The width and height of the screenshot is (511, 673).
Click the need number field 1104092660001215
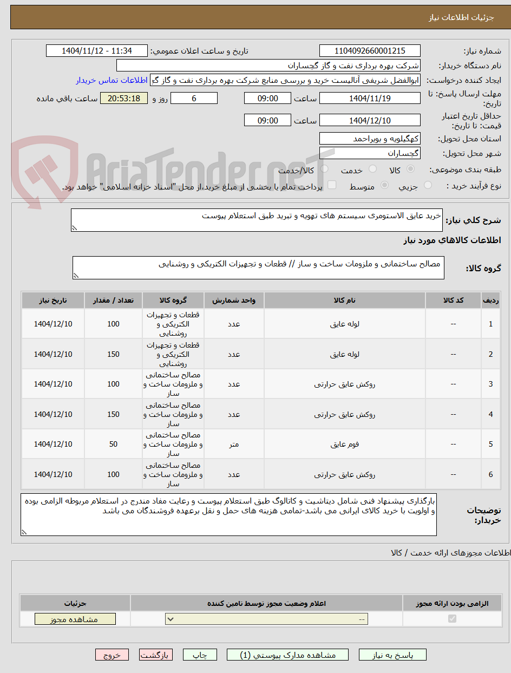(x=370, y=51)
